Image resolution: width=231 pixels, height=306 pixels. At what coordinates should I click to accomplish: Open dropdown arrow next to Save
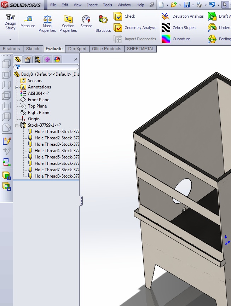pyautogui.click(x=193, y=5)
